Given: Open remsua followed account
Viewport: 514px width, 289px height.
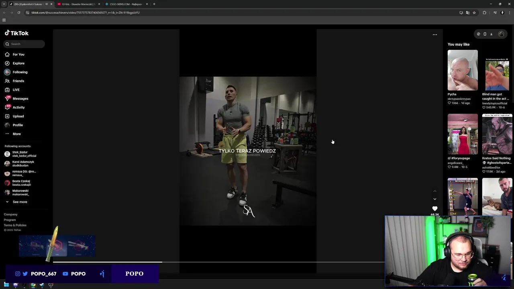Looking at the screenshot, I should pyautogui.click(x=20, y=173).
